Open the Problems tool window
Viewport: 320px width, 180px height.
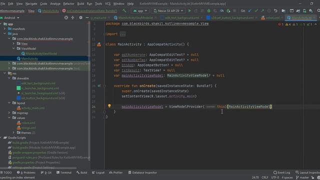click(x=26, y=172)
